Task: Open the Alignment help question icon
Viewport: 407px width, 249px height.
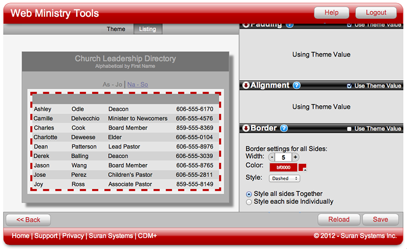Action: 297,86
